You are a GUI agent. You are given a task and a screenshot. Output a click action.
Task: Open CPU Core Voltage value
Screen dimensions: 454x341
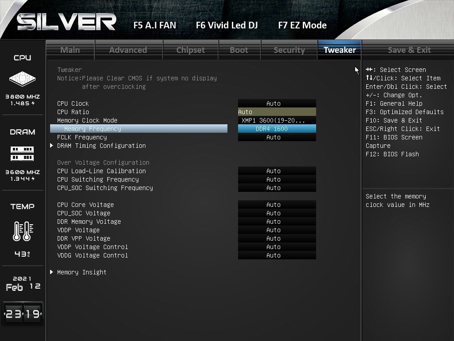pos(277,205)
